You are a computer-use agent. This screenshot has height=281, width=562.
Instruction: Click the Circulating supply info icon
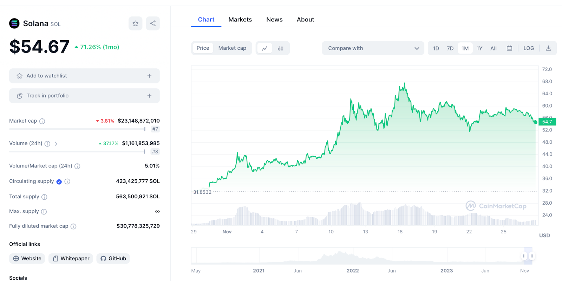[x=67, y=181]
